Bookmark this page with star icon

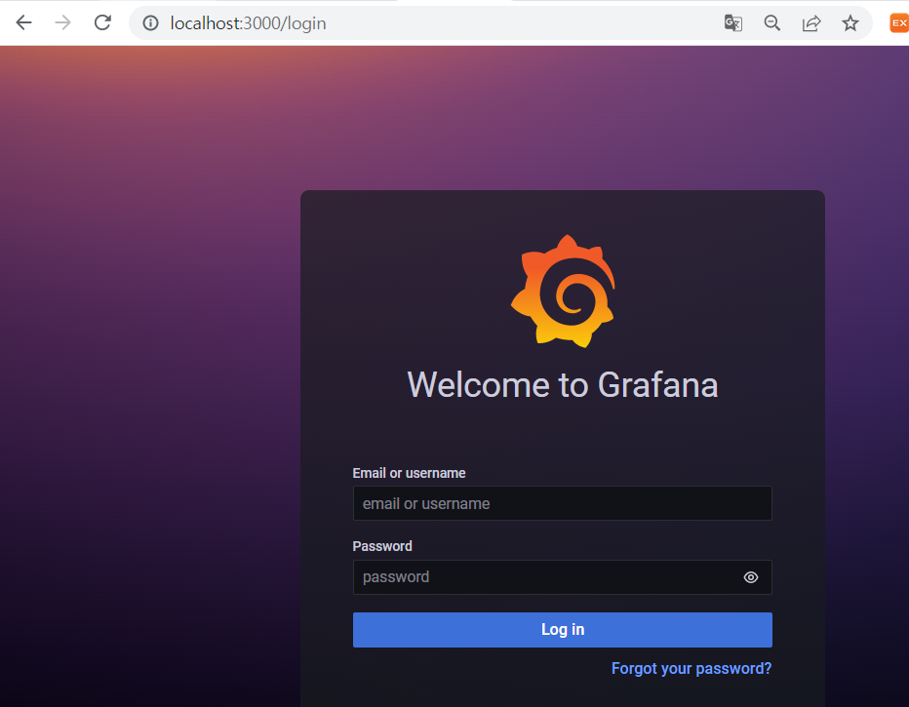pos(850,23)
